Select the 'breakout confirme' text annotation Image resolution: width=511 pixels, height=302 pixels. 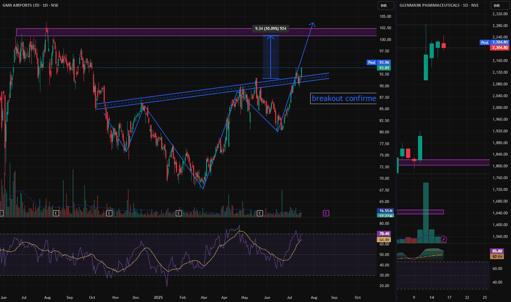343,98
